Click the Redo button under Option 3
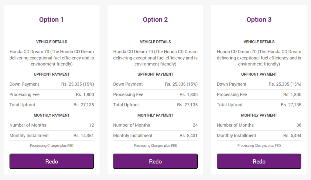This screenshot has height=180, width=311. [259, 161]
